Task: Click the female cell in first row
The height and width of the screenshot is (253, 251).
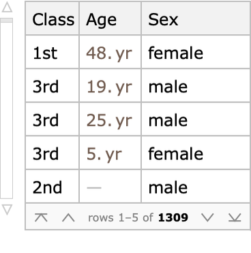Action: point(196,52)
